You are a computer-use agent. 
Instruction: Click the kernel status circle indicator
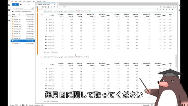point(176,7)
